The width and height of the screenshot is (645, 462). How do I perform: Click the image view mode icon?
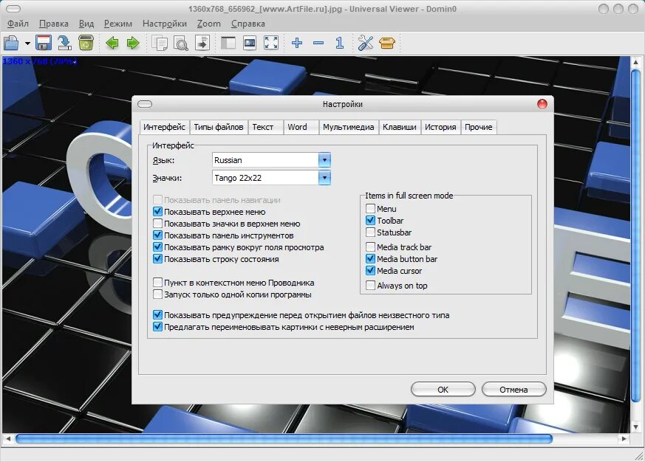click(x=250, y=43)
